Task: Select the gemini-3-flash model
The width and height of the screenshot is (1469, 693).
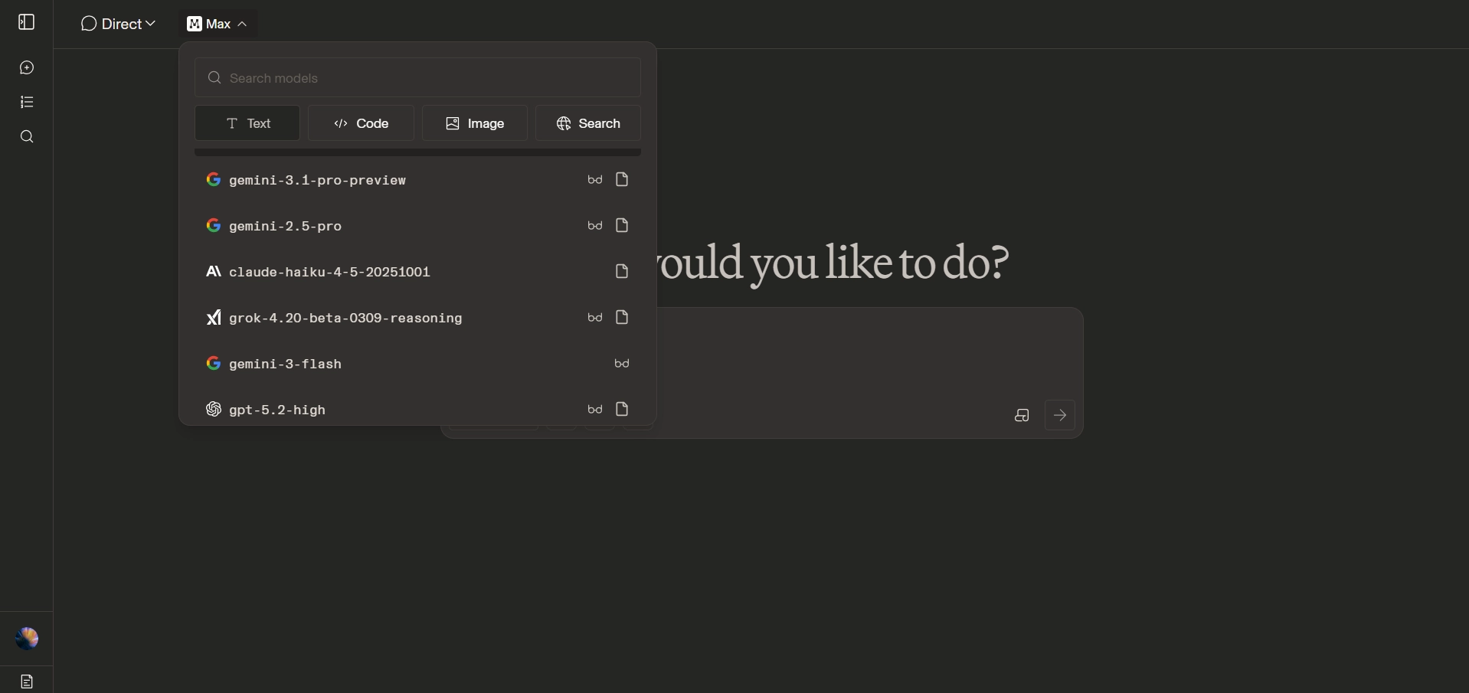Action: point(417,364)
